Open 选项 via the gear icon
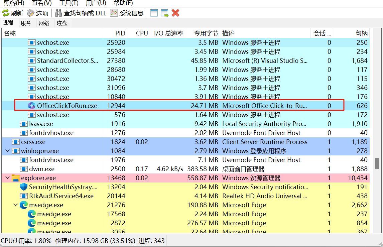383x247 pixels. click(30, 13)
